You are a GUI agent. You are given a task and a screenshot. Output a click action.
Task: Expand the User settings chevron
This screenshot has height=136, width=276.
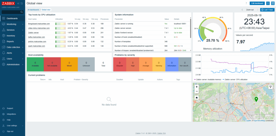point(23,126)
